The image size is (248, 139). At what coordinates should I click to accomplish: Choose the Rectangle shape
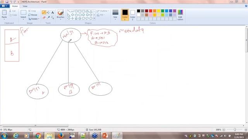click(x=80, y=11)
